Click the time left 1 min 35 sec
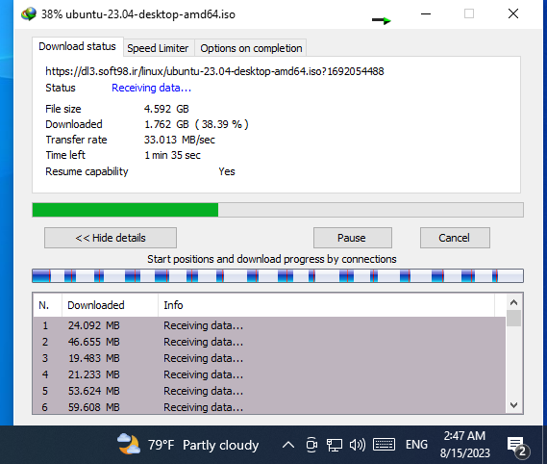Viewport: 547px width, 464px height. coord(172,155)
